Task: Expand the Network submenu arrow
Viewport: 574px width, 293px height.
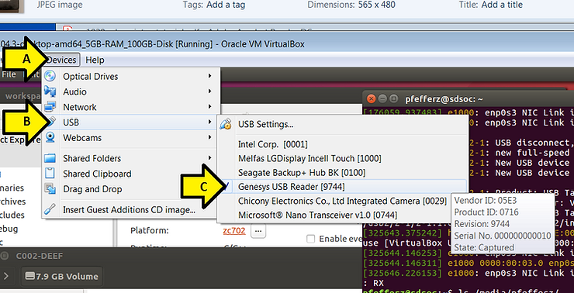Action: (x=209, y=106)
